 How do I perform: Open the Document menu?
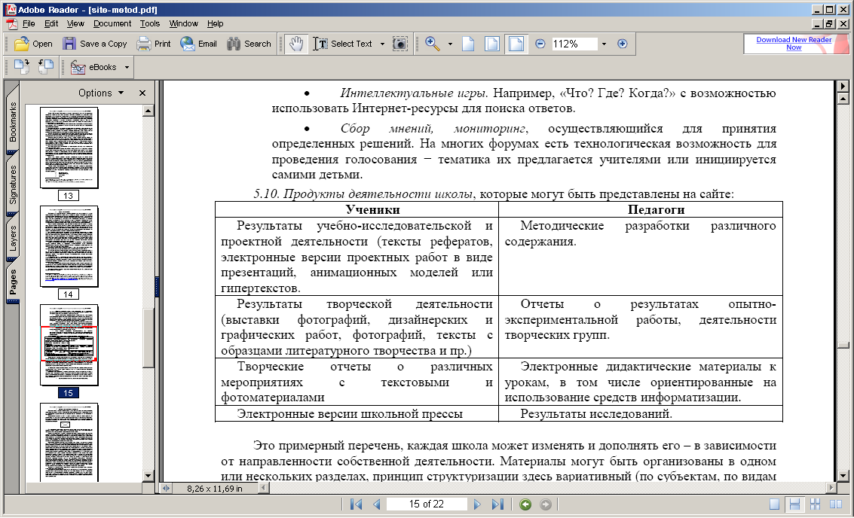click(x=112, y=23)
